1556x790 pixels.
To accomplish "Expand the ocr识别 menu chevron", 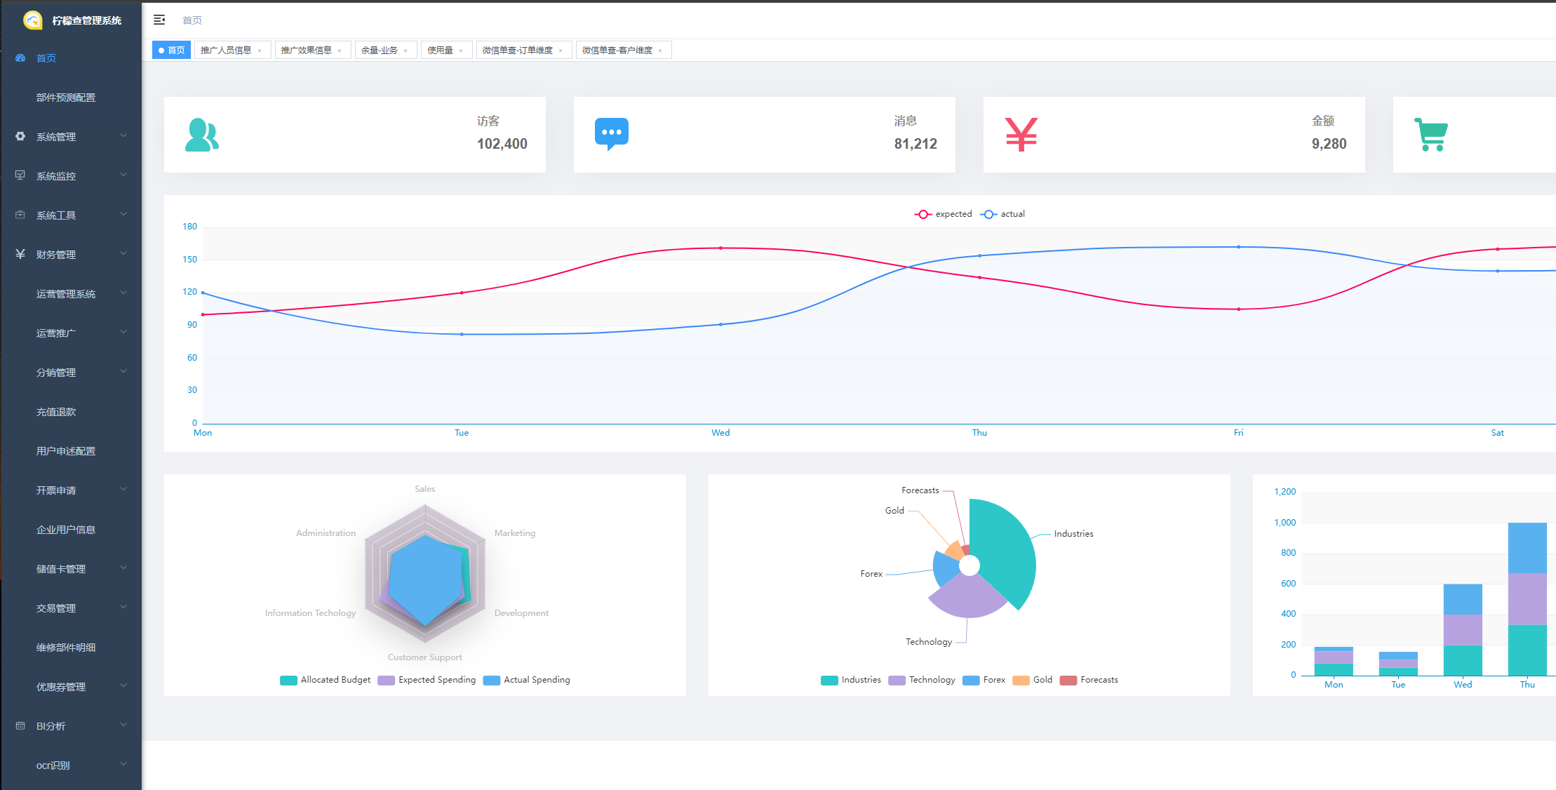I will pos(123,764).
